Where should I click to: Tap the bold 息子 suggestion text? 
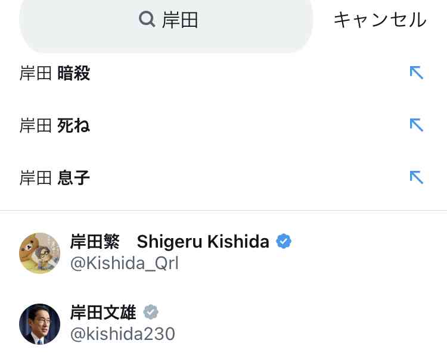pos(73,178)
